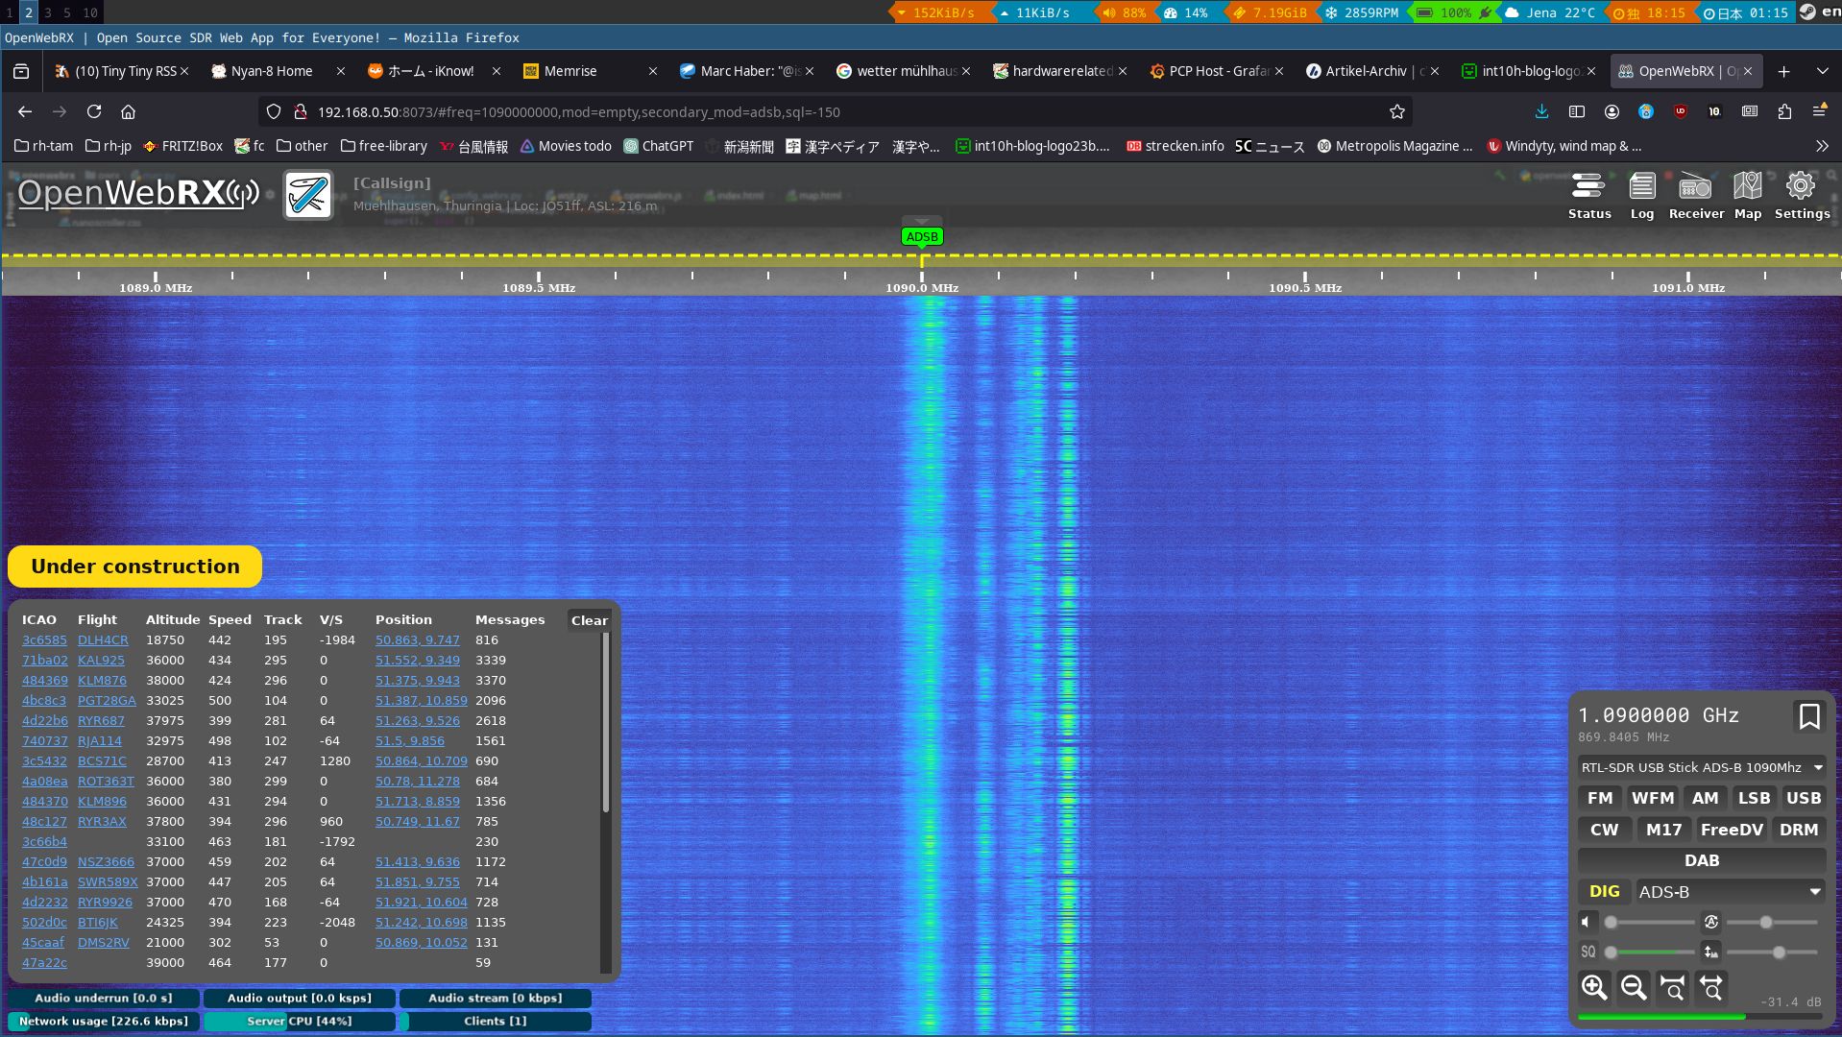Clear the ADS-B aircraft table
The height and width of the screenshot is (1037, 1842).
click(589, 620)
